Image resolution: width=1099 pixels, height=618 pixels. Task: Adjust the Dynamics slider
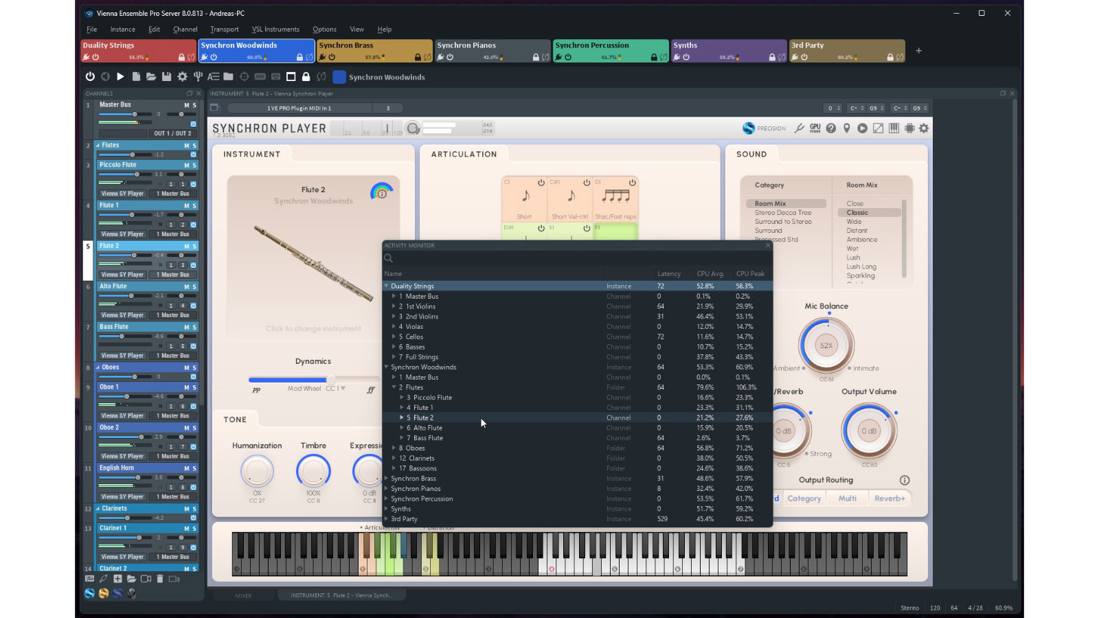pos(314,380)
